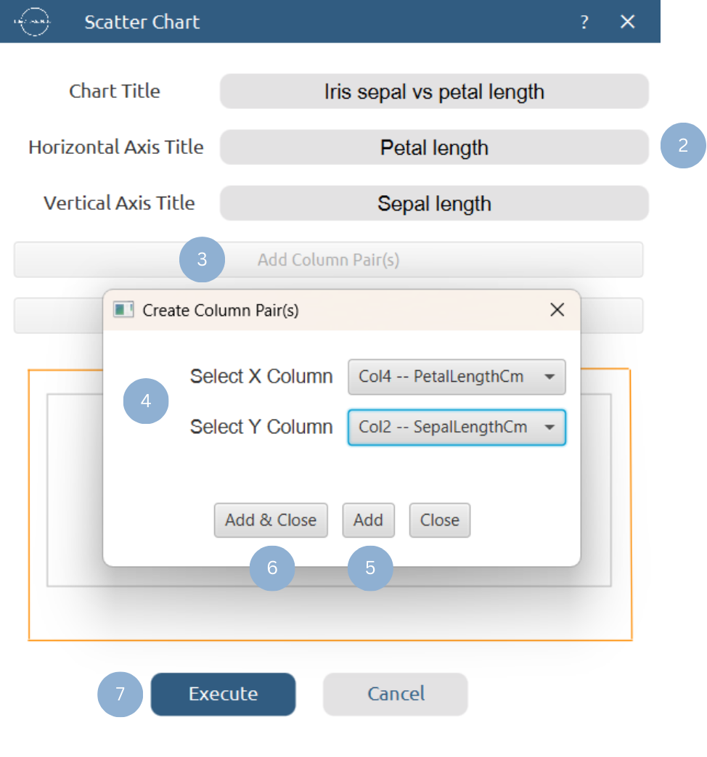Open the Select X Column dropdown
This screenshot has height=757, width=707.
click(x=456, y=377)
